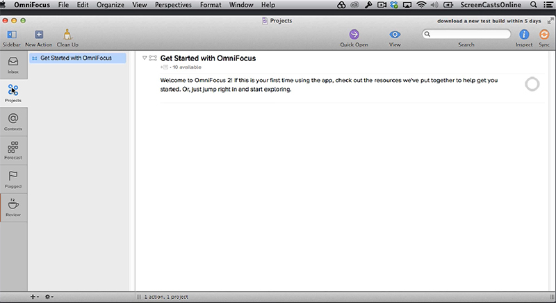This screenshot has width=556, height=303.
Task: Sync the database with Sync button
Action: [x=544, y=35]
